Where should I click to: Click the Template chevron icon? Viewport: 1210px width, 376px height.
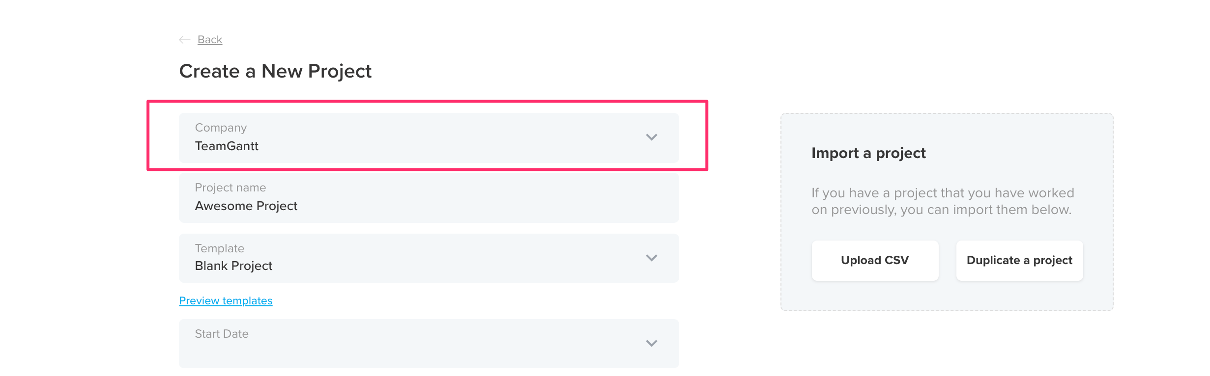point(652,257)
